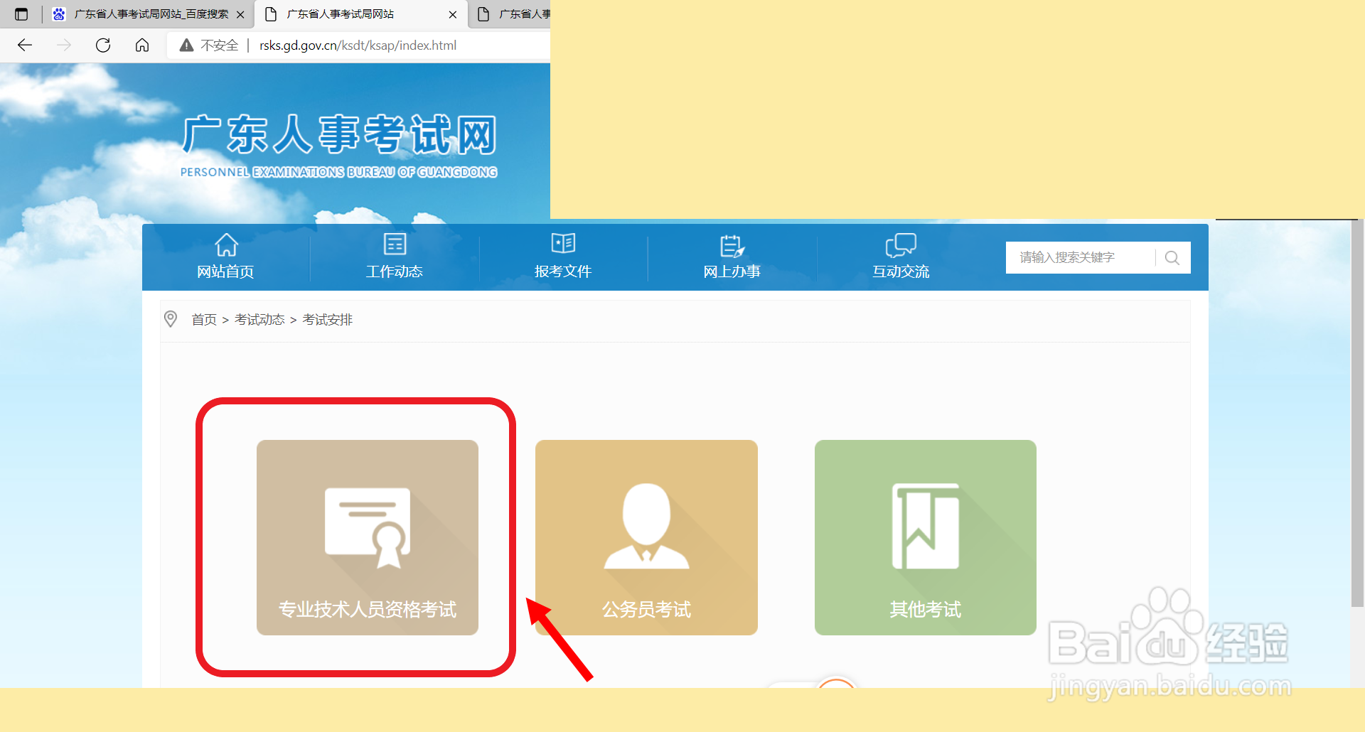Click the form-with-pen icon above 网上办事
The height and width of the screenshot is (732, 1365).
pos(732,245)
